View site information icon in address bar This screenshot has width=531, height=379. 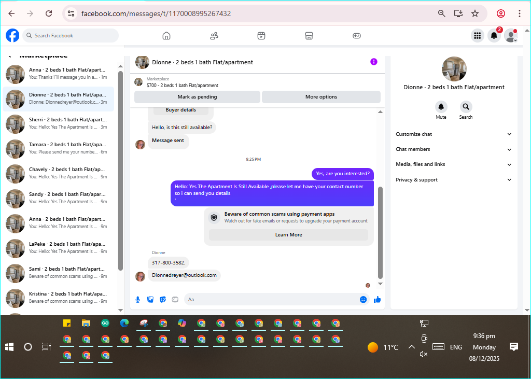pos(71,13)
